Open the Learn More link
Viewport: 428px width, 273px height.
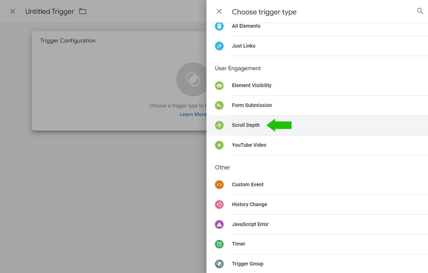coord(193,114)
